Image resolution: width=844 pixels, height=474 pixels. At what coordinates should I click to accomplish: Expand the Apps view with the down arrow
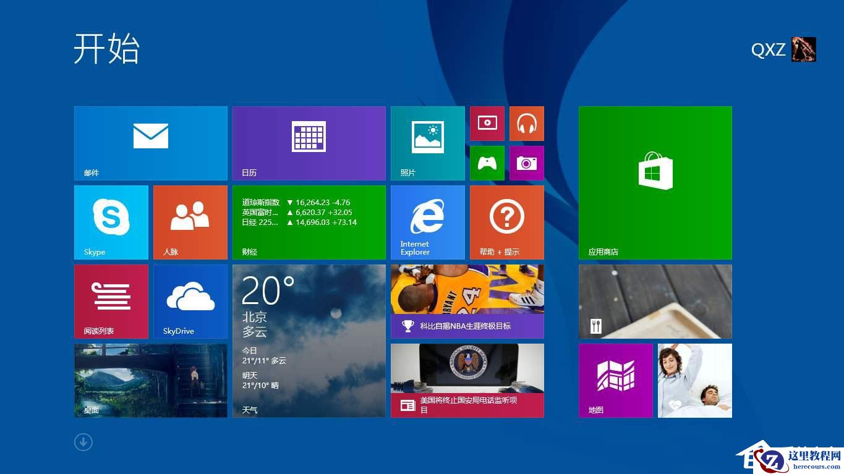pyautogui.click(x=83, y=442)
